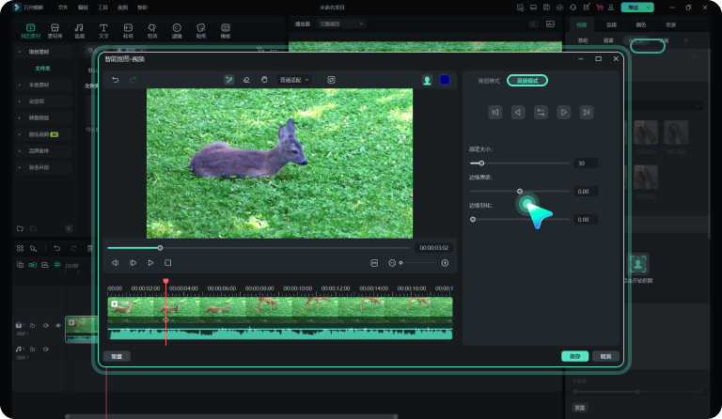
Task: Click the 边缘厚度 value input field
Action: (x=585, y=191)
